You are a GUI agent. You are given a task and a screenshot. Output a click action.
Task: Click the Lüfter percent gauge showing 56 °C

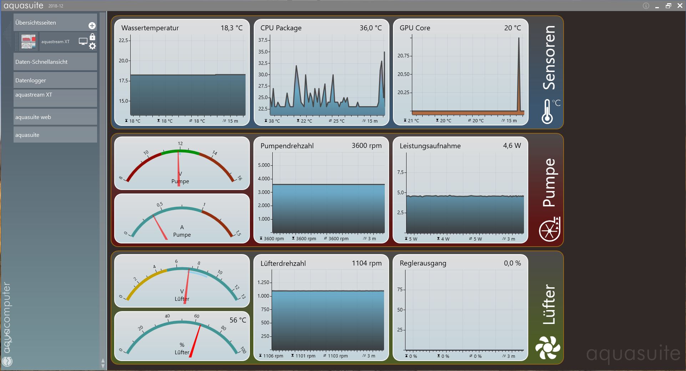tap(182, 336)
